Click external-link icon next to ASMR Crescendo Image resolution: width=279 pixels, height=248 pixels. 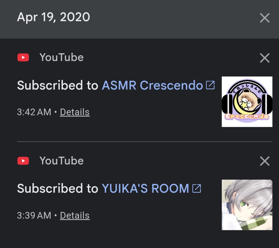coord(210,85)
